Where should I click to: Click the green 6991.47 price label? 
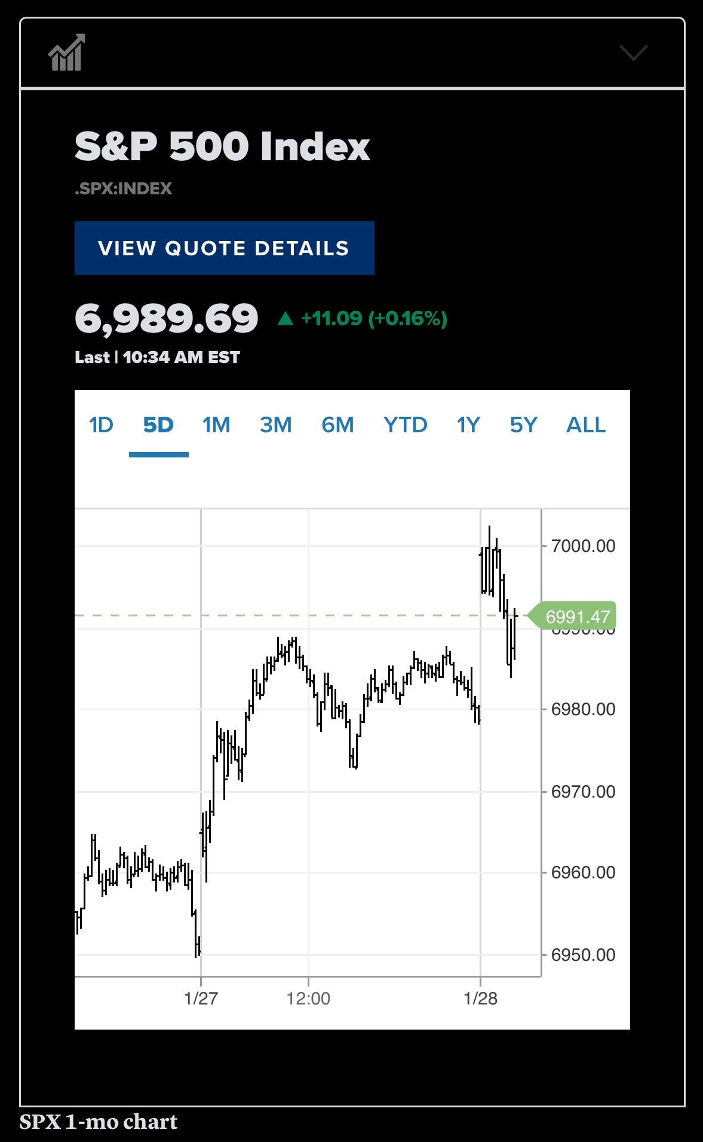(x=576, y=616)
